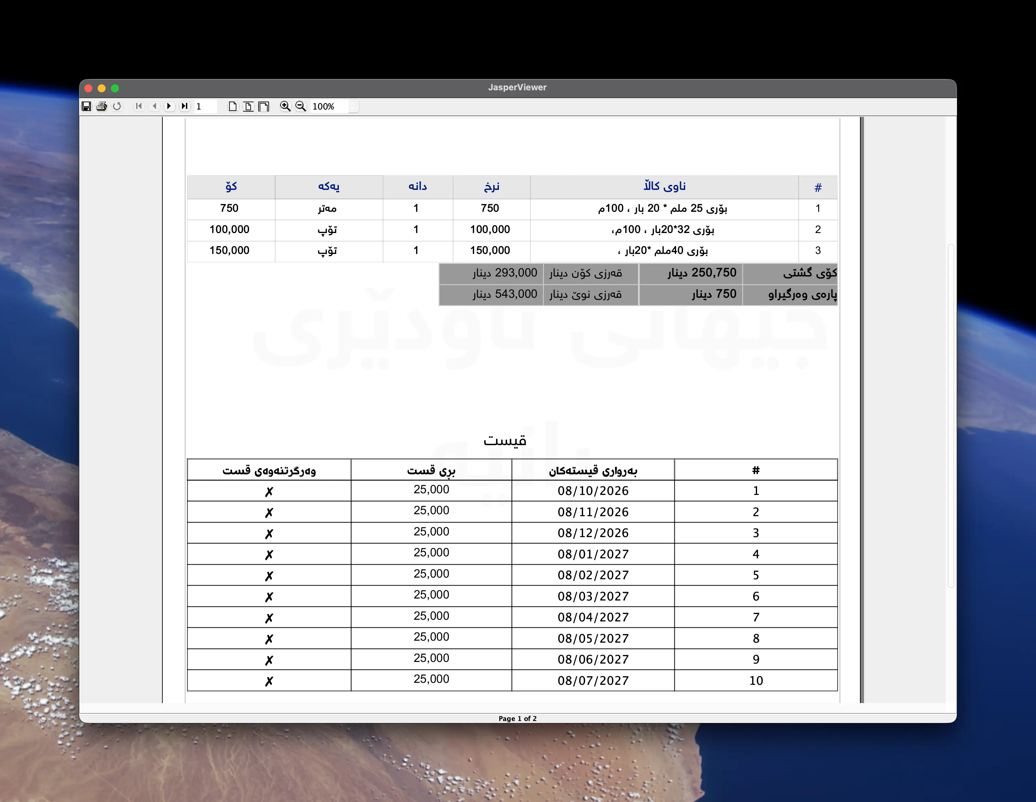Click the item name containing "32*20"
The width and height of the screenshot is (1036, 802).
point(663,230)
